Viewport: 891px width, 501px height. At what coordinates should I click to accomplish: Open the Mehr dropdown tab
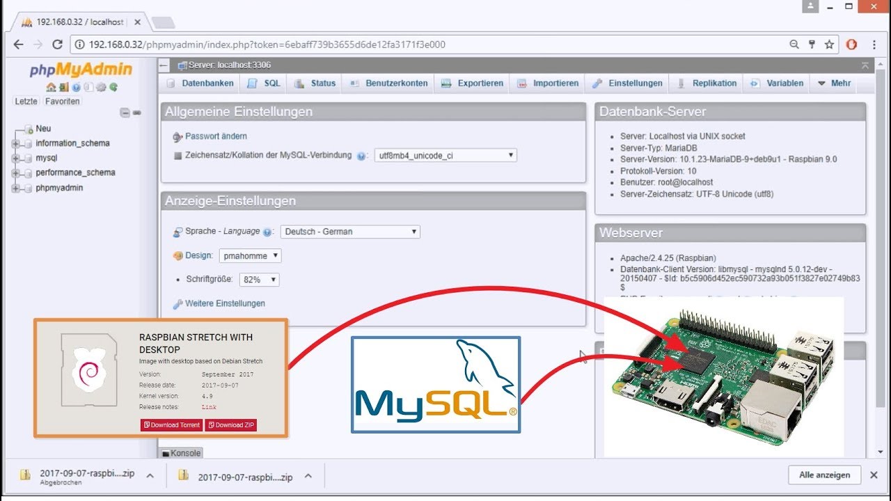[834, 83]
